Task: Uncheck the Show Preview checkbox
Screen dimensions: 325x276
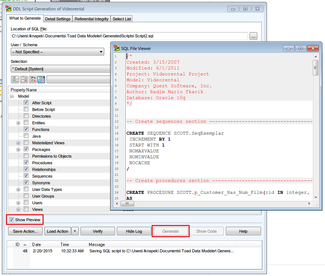Action: pyautogui.click(x=11, y=220)
